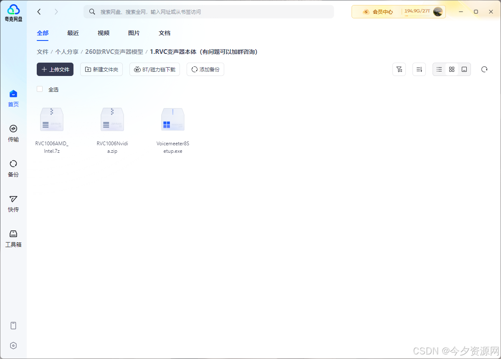Open 传输 transfers in the sidebar
This screenshot has height=359, width=501.
click(x=13, y=134)
